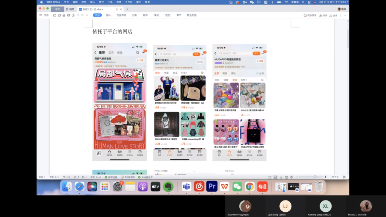Adjust the zoom slider handle
The image size is (386, 217).
coord(315,177)
